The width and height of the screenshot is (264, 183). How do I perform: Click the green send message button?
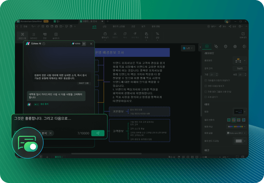[x=98, y=133]
